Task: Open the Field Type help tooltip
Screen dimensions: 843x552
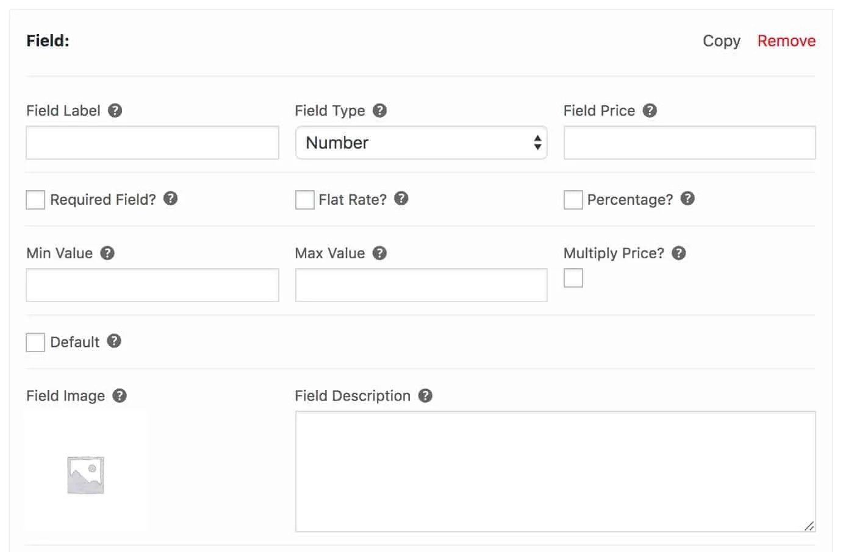Action: [379, 110]
